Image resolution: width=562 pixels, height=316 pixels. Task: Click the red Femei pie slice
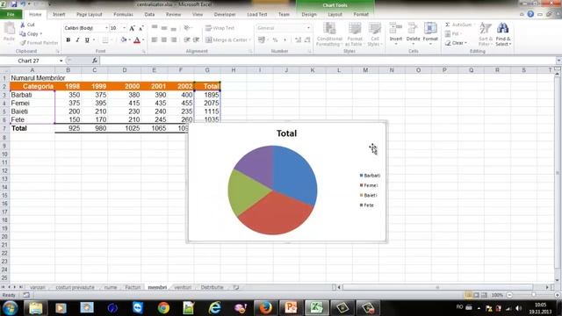[x=274, y=215]
